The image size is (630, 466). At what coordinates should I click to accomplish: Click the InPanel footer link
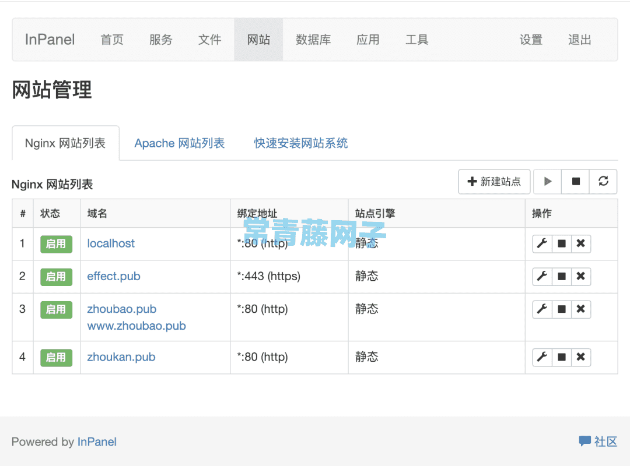click(97, 442)
